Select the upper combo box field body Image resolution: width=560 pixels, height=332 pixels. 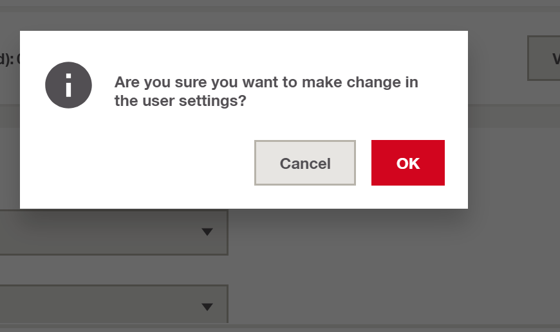click(113, 232)
